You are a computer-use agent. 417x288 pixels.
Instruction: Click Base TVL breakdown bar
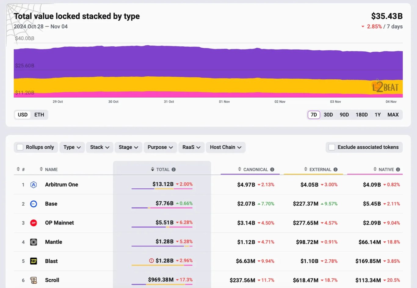tap(162, 208)
